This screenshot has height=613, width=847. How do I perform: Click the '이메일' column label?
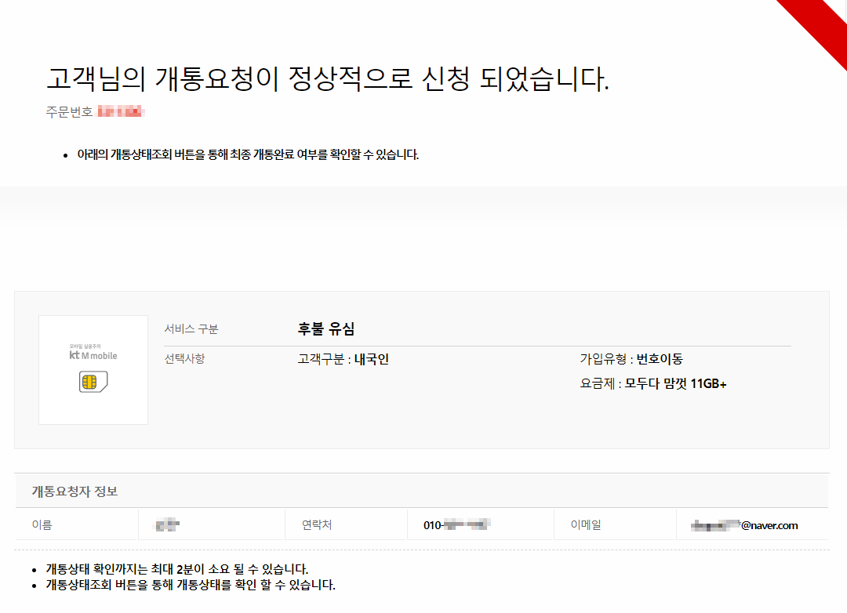pyautogui.click(x=586, y=524)
